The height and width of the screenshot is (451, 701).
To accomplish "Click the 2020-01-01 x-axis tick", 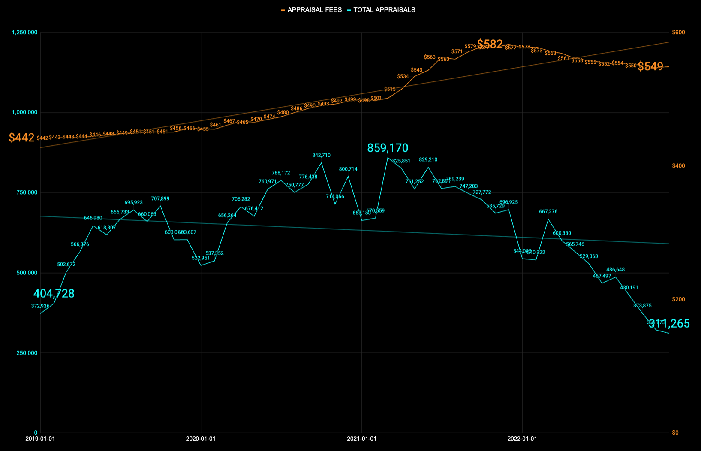I will point(201,439).
